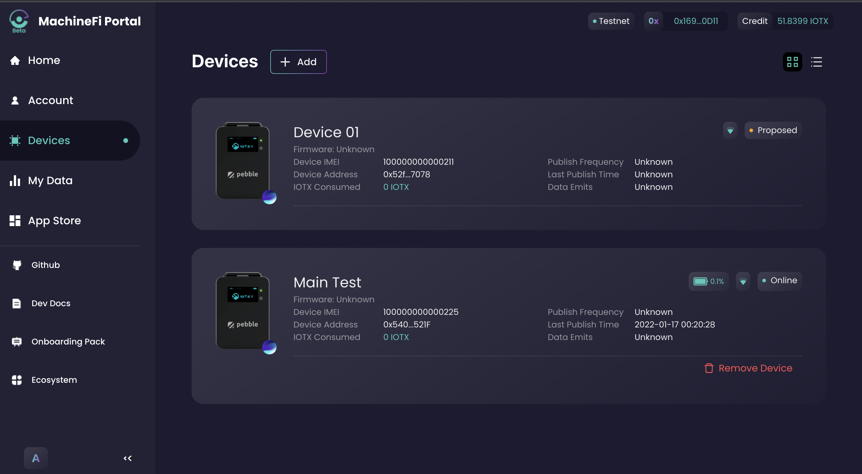Open the Ecosystem link
This screenshot has height=474, width=862.
[54, 380]
